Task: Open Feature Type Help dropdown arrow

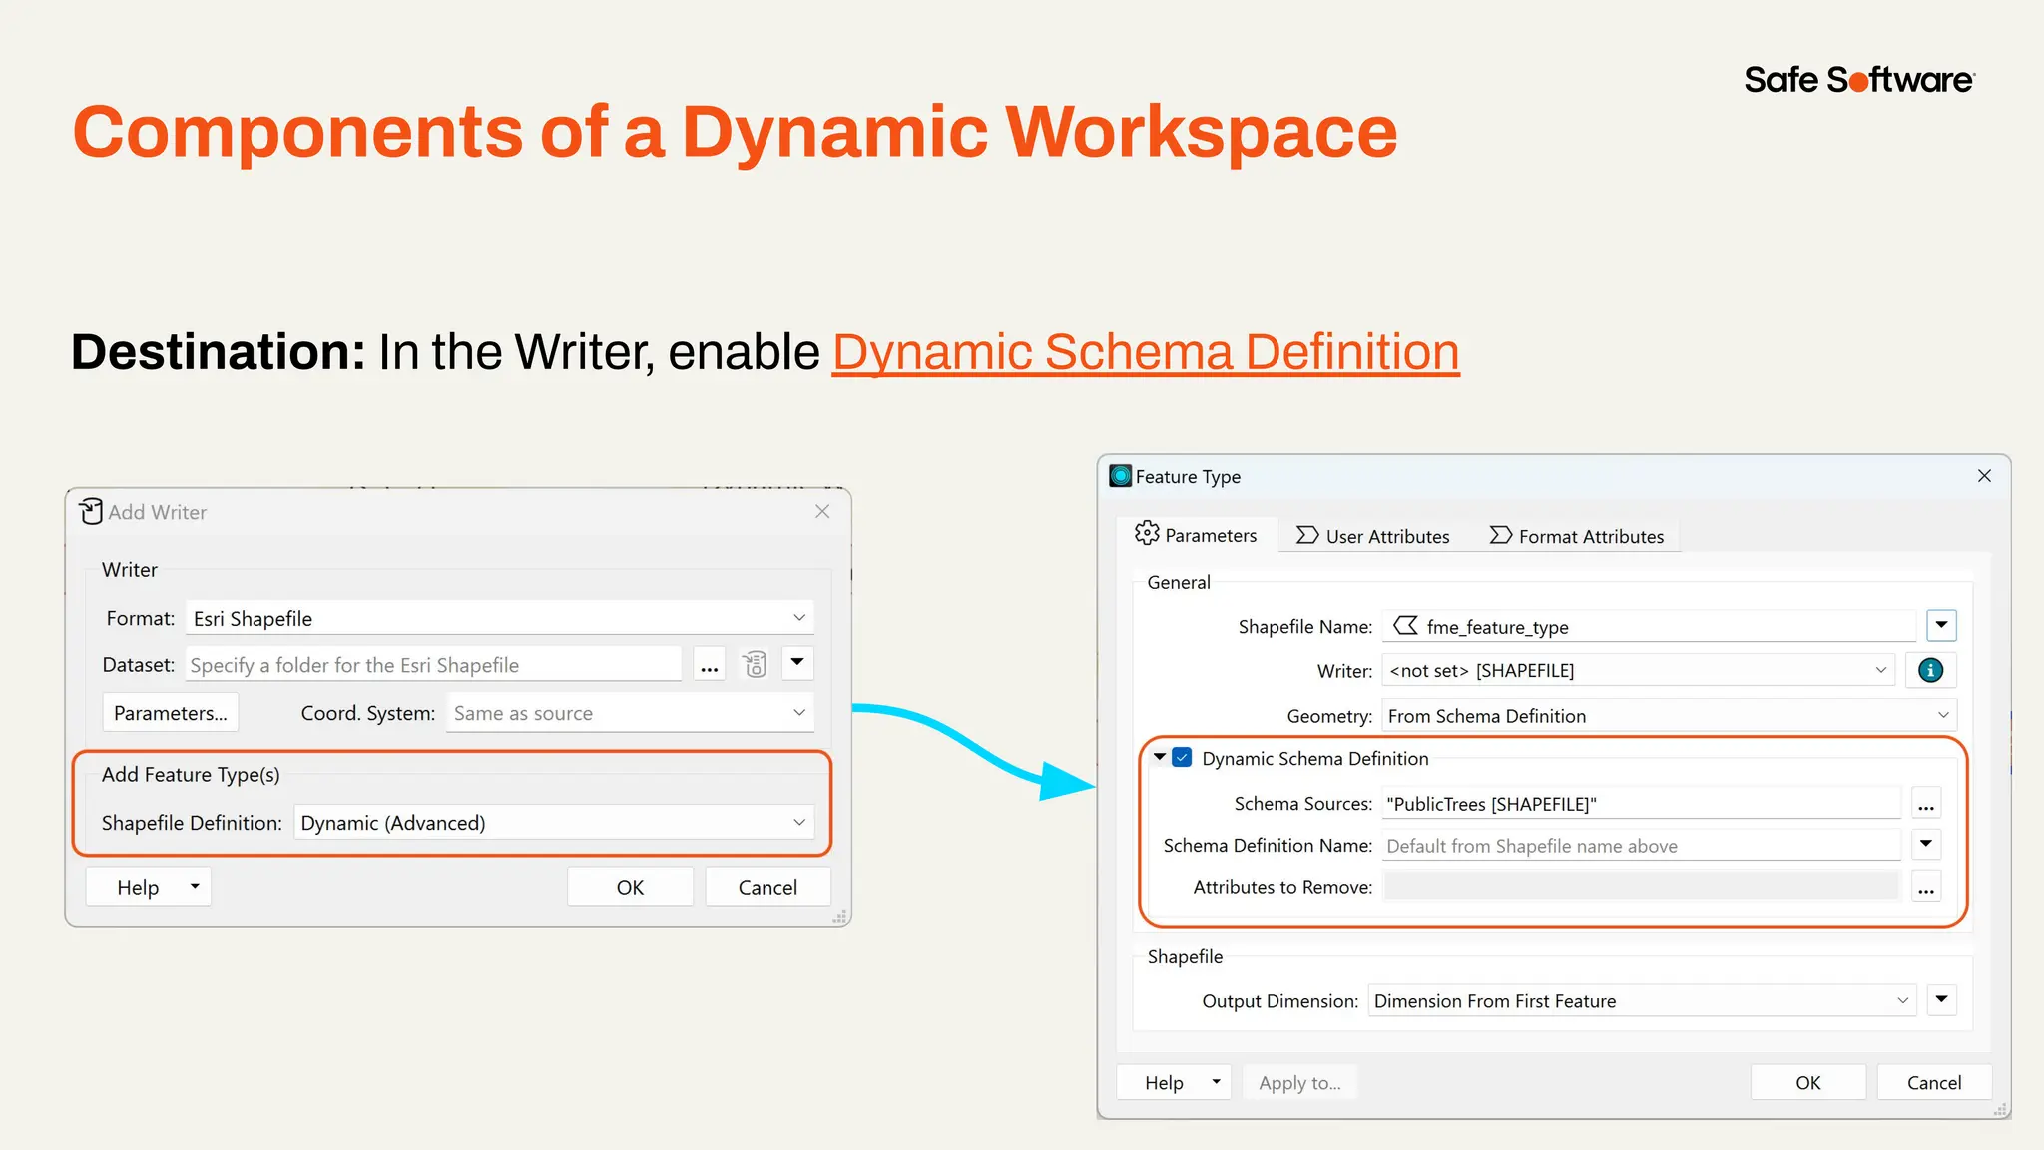Action: click(x=1216, y=1082)
